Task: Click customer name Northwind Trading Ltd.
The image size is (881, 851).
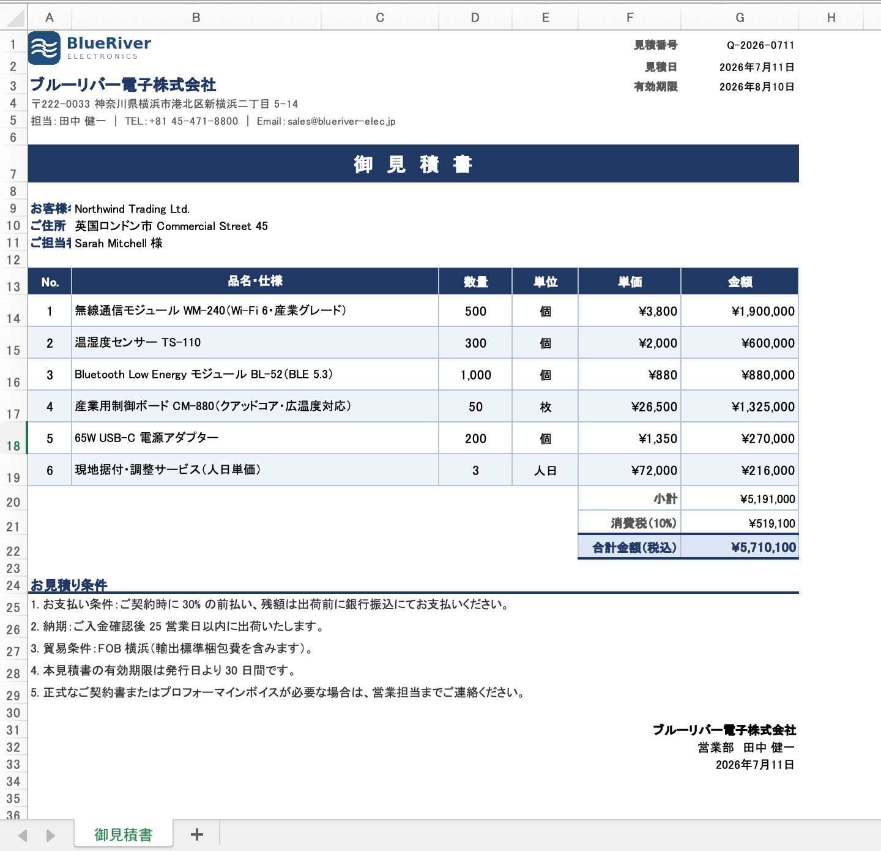Action: [132, 209]
